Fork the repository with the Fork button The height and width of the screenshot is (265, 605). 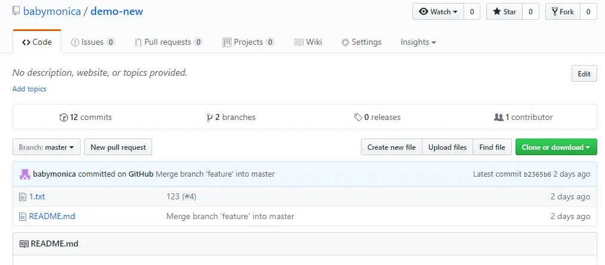point(563,11)
